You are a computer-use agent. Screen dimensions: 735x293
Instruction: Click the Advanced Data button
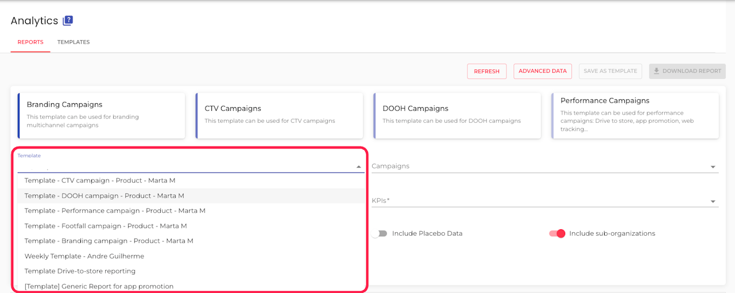point(543,71)
